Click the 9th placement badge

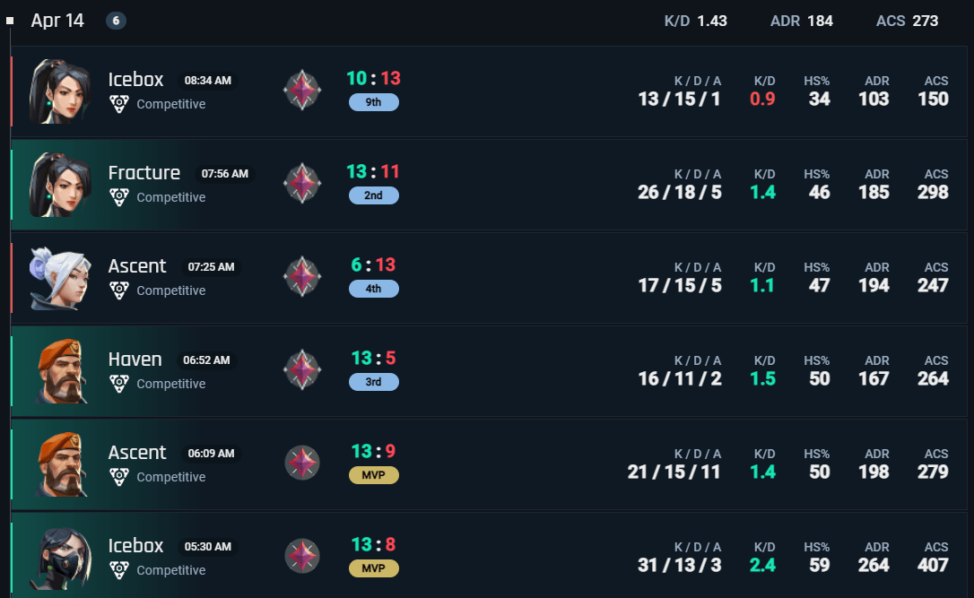pos(374,102)
